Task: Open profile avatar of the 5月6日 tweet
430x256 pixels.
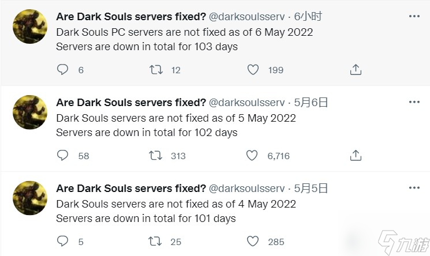Action: pyautogui.click(x=30, y=112)
